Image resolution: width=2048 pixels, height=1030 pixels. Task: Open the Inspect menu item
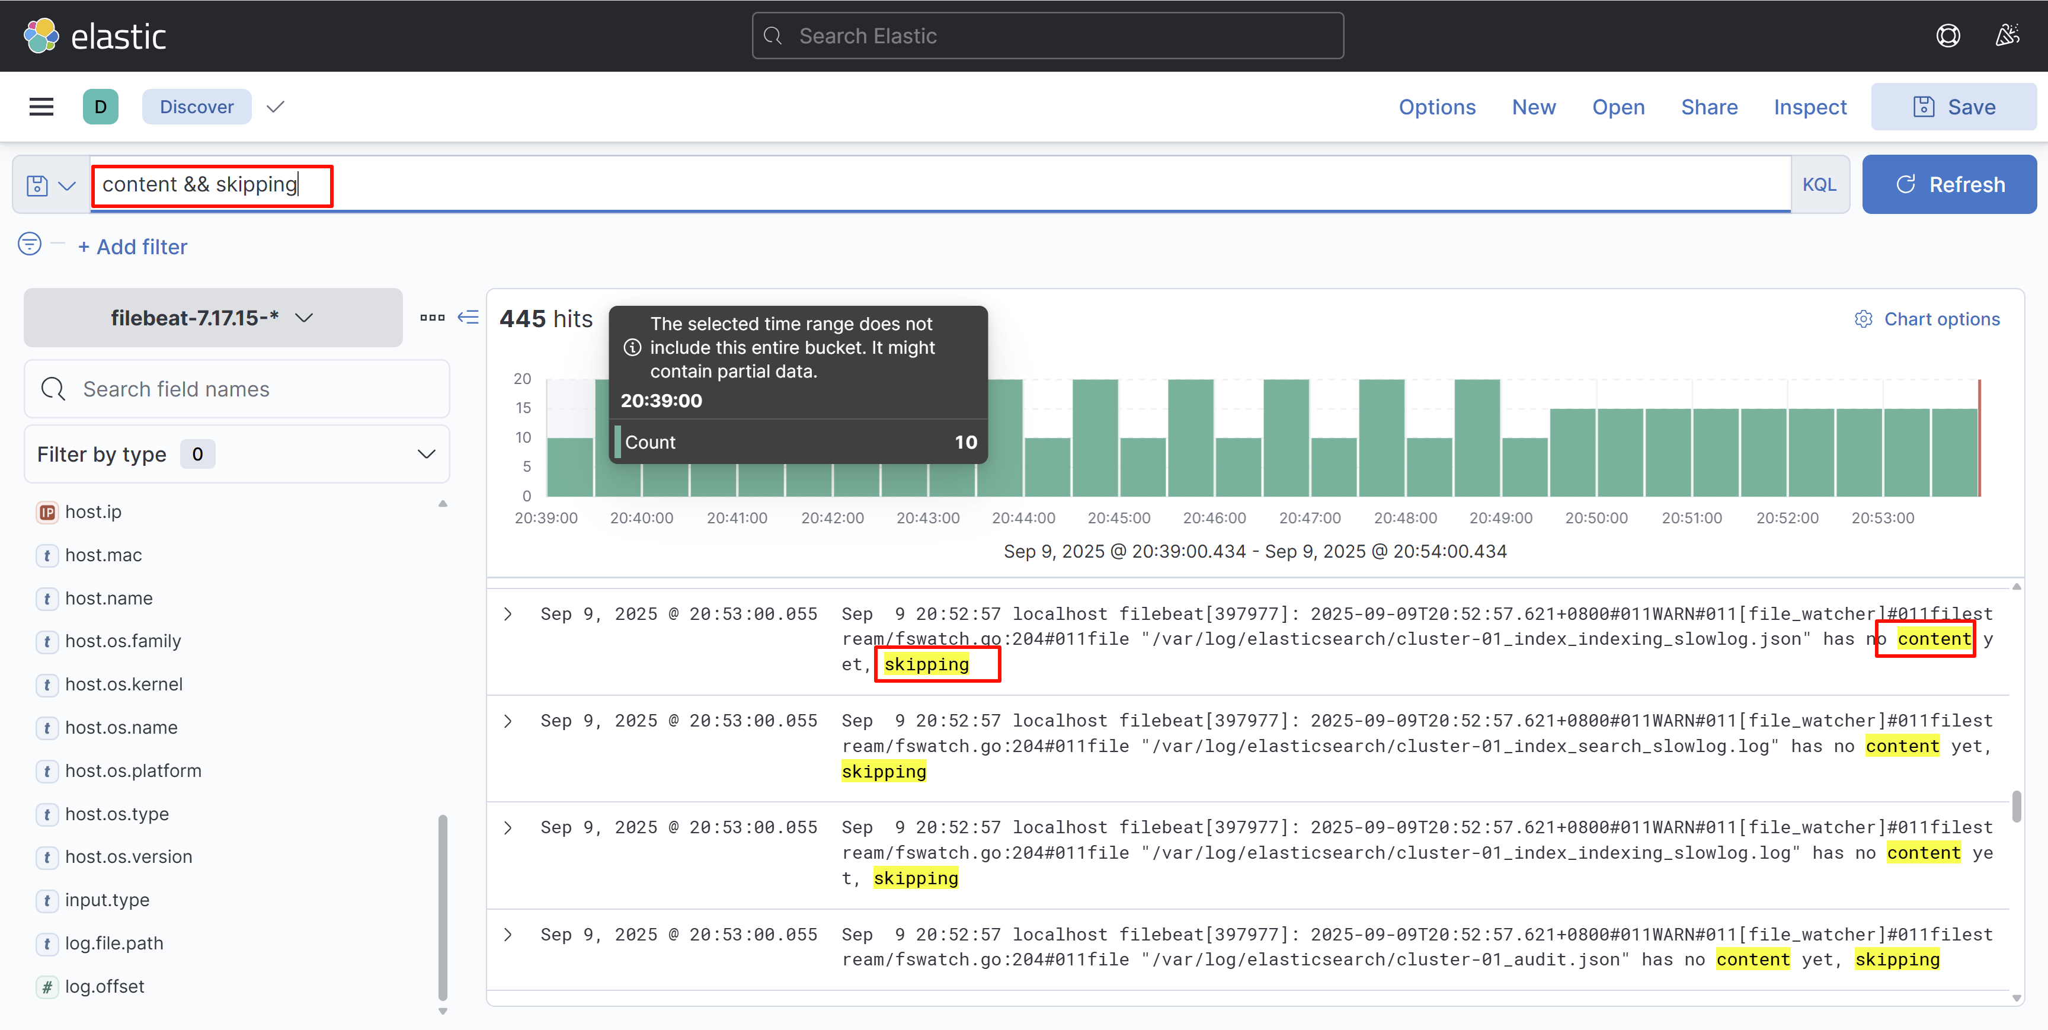tap(1810, 107)
